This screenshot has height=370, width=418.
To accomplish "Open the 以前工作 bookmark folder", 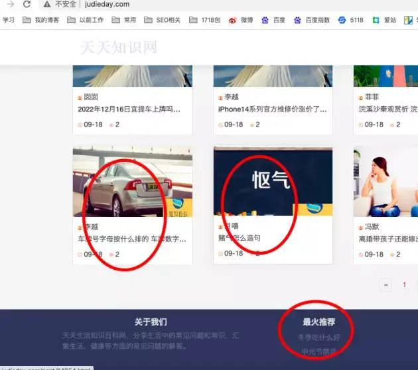I will [x=86, y=20].
